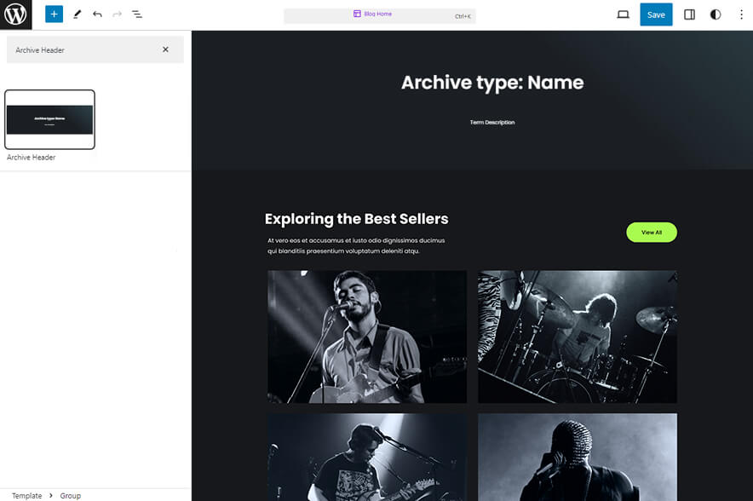Select Group in the breadcrumb bar
This screenshot has height=501, width=753.
click(70, 495)
